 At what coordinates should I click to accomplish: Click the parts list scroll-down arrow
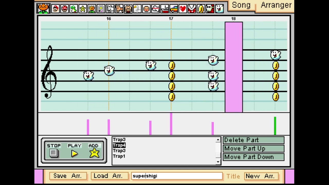pos(218,162)
